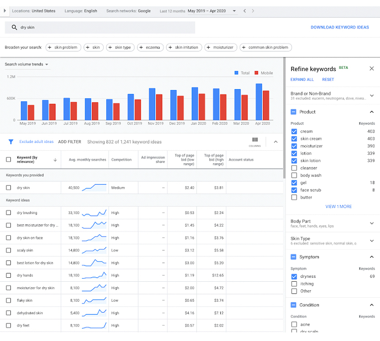Click Download Keyword Ideas link
Screen dimensions: 380x341
pyautogui.click(x=340, y=28)
